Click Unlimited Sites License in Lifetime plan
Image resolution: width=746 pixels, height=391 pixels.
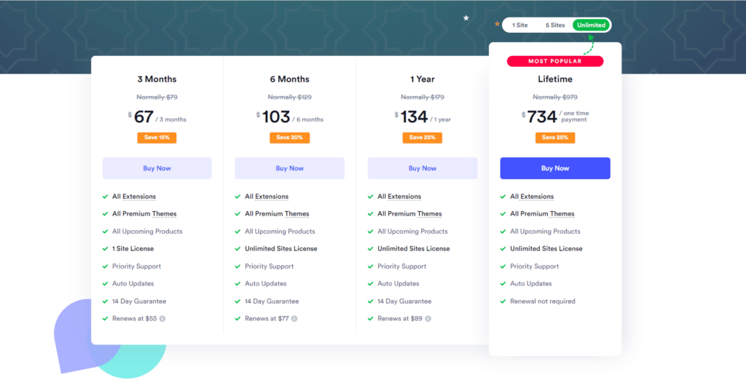pos(546,249)
